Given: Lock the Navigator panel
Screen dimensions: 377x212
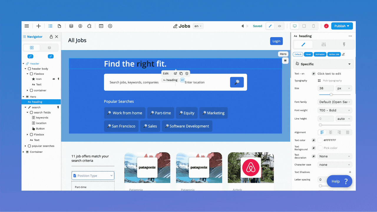Looking at the screenshot, I should (51, 37).
